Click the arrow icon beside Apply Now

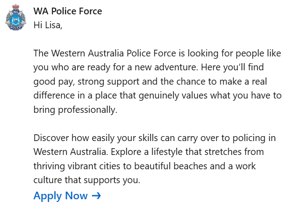click(96, 196)
